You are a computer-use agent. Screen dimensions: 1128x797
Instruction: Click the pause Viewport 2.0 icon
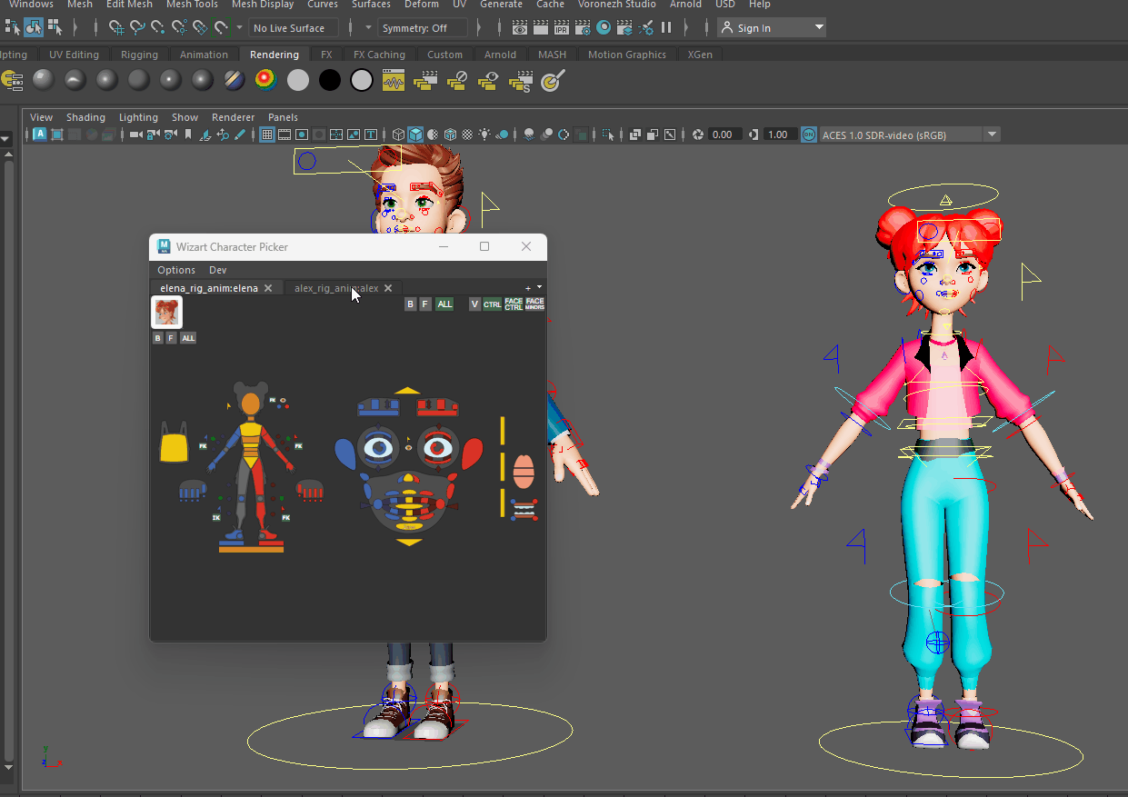coord(666,28)
